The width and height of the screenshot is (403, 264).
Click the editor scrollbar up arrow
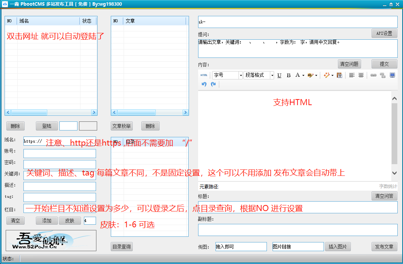(395, 99)
